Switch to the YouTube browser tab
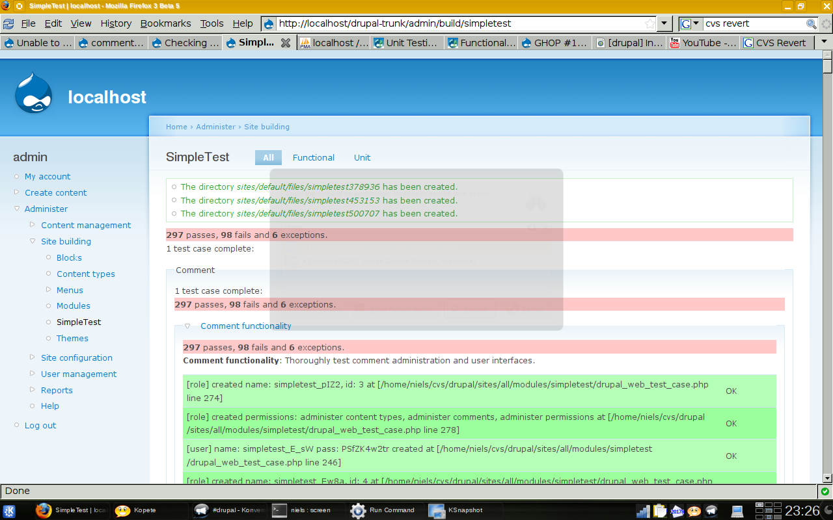 [x=703, y=43]
